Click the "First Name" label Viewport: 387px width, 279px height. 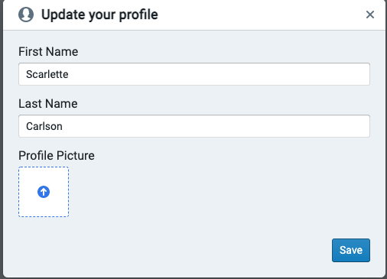[48, 52]
